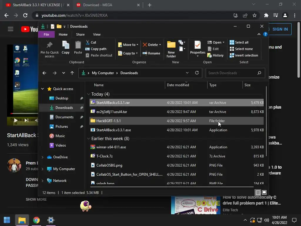Open YouTube hamburger guide menu
This screenshot has width=301, height=226.
click(x=11, y=29)
